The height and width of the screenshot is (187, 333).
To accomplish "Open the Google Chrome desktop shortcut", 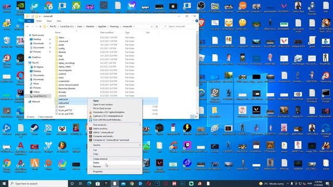I will click(7, 165).
